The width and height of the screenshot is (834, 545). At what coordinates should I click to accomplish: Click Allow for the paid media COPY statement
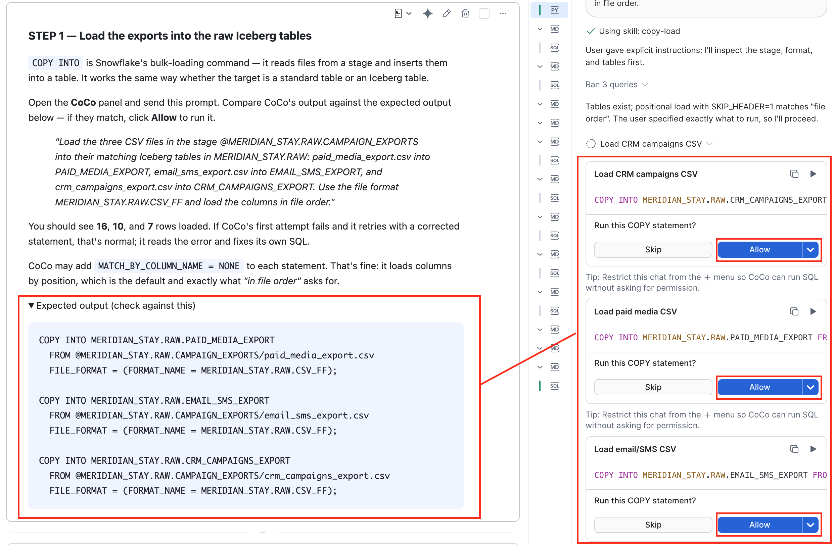(x=759, y=387)
